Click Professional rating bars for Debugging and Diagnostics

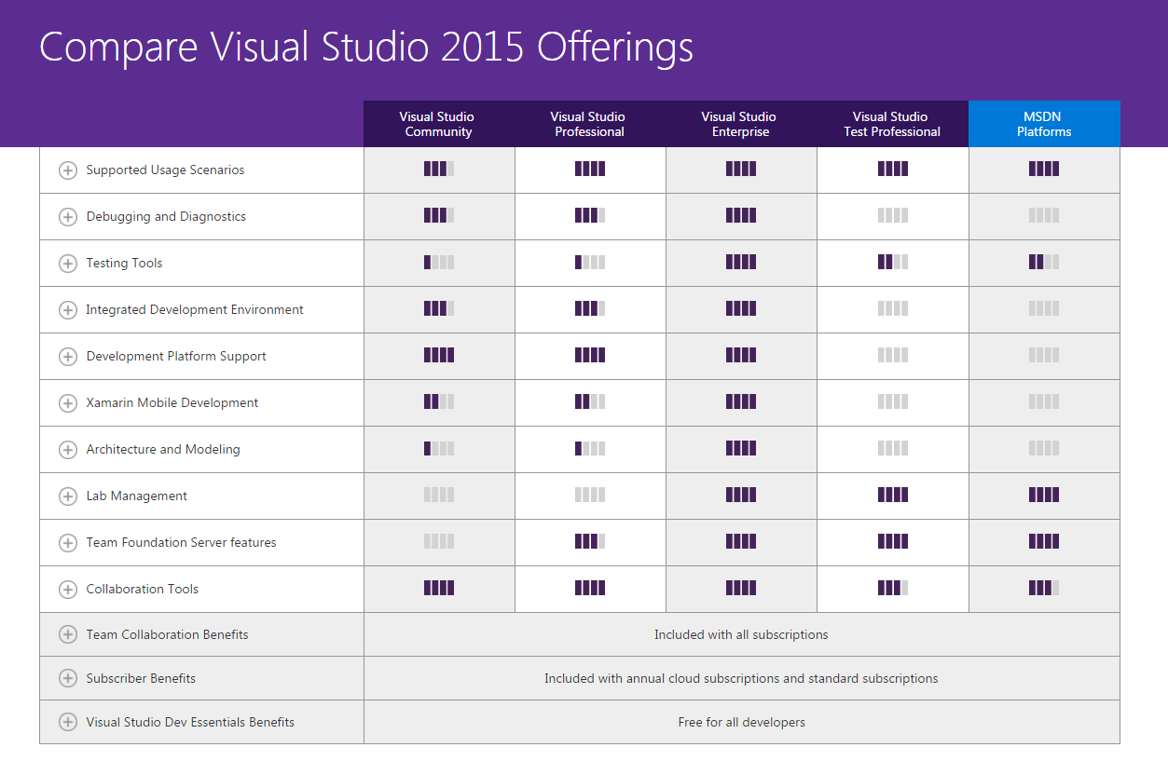[x=590, y=216]
